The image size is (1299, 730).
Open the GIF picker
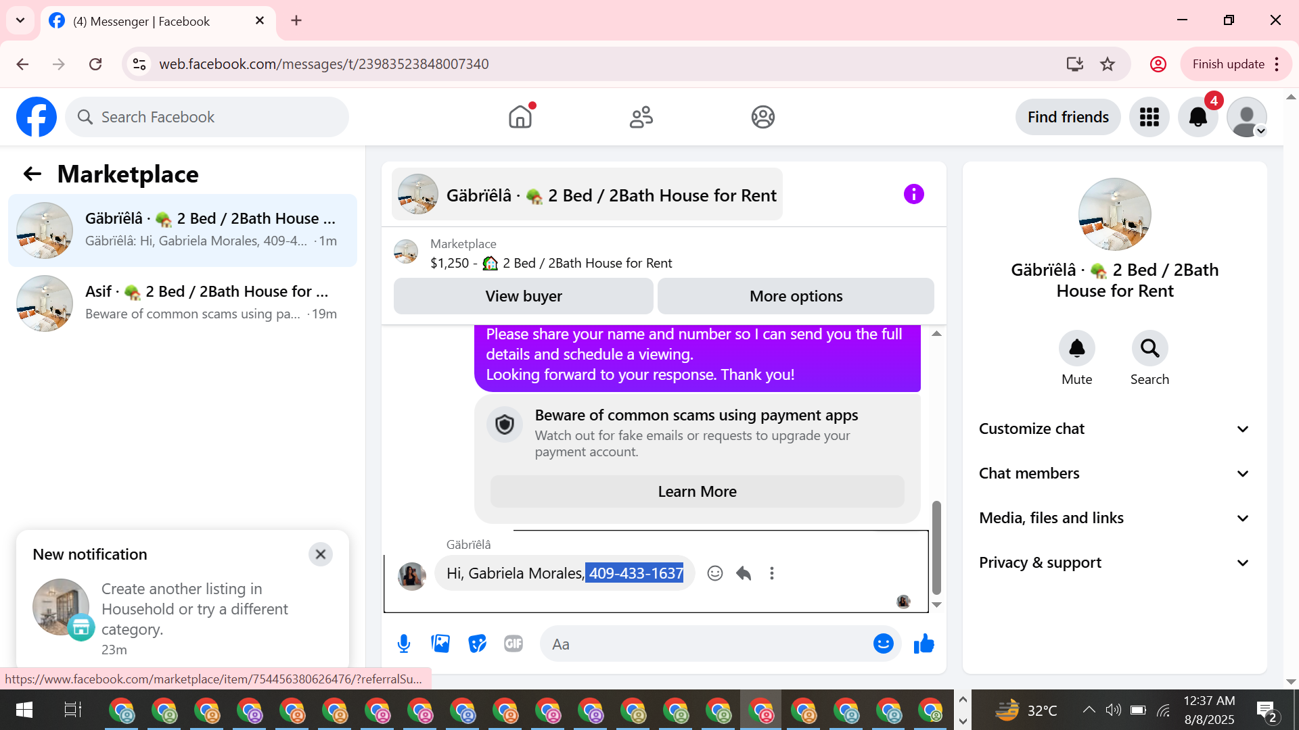pos(514,643)
